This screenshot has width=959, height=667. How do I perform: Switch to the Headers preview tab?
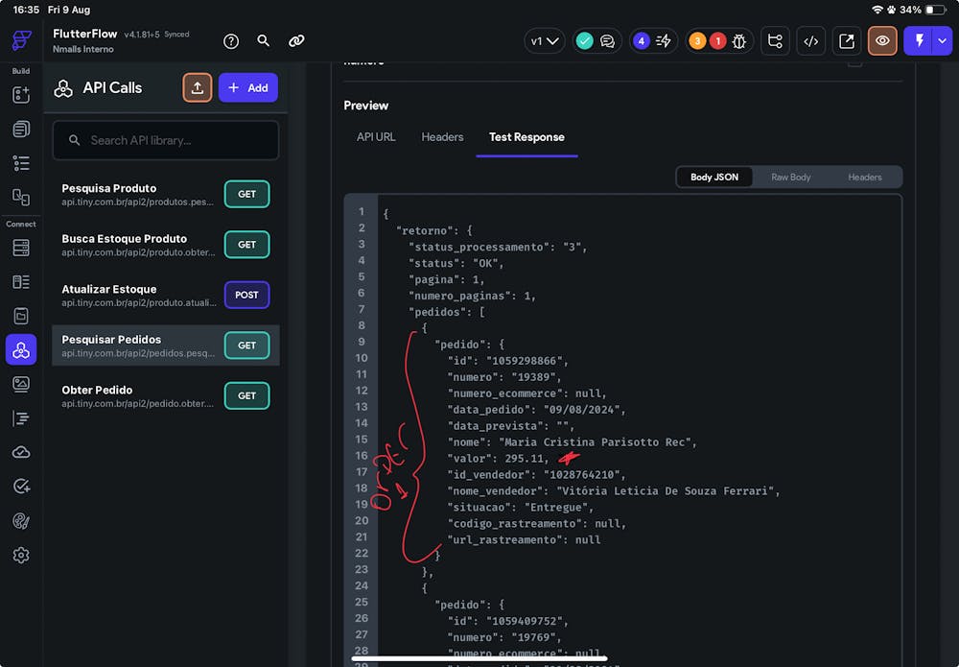tap(442, 137)
